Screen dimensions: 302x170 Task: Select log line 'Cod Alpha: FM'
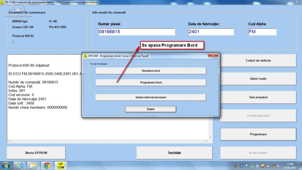click(x=20, y=86)
